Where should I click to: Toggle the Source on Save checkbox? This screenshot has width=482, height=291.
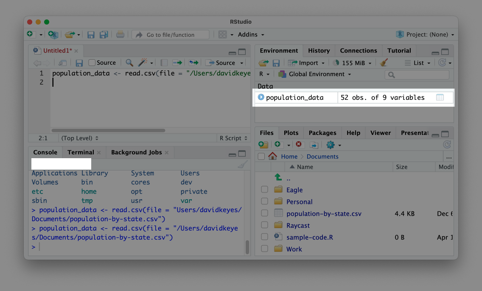click(92, 62)
